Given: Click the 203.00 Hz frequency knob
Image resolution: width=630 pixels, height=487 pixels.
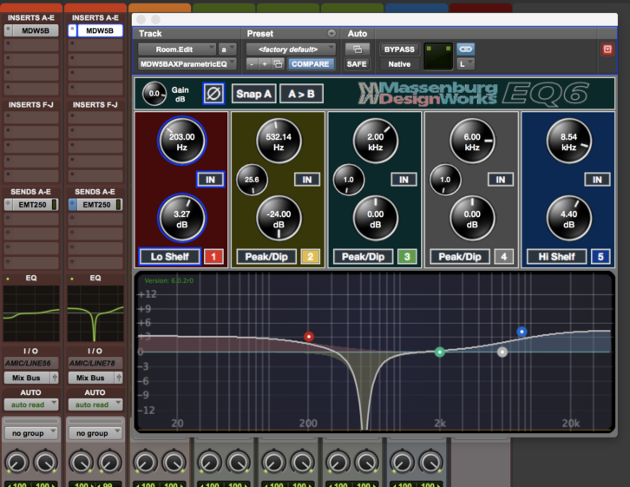Looking at the screenshot, I should (x=182, y=141).
